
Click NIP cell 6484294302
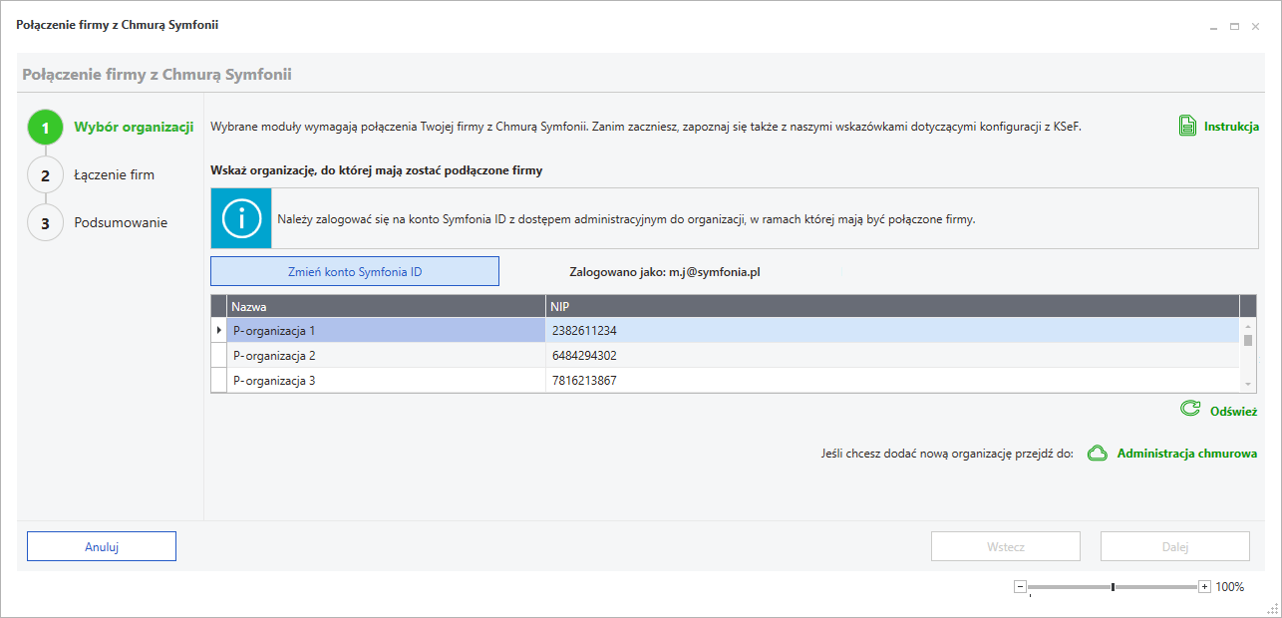pyautogui.click(x=892, y=355)
